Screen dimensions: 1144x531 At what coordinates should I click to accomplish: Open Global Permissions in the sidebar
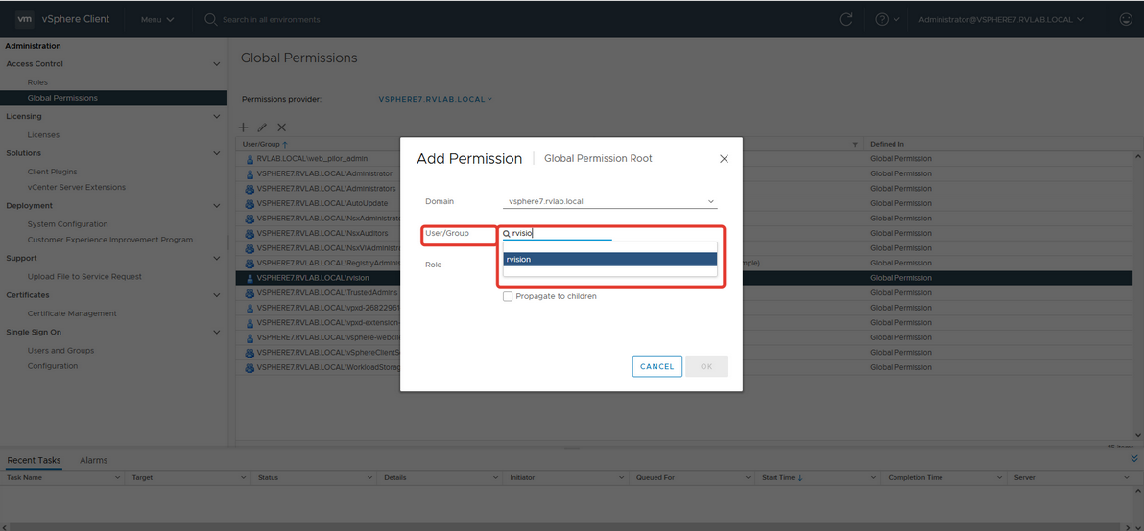pos(62,98)
